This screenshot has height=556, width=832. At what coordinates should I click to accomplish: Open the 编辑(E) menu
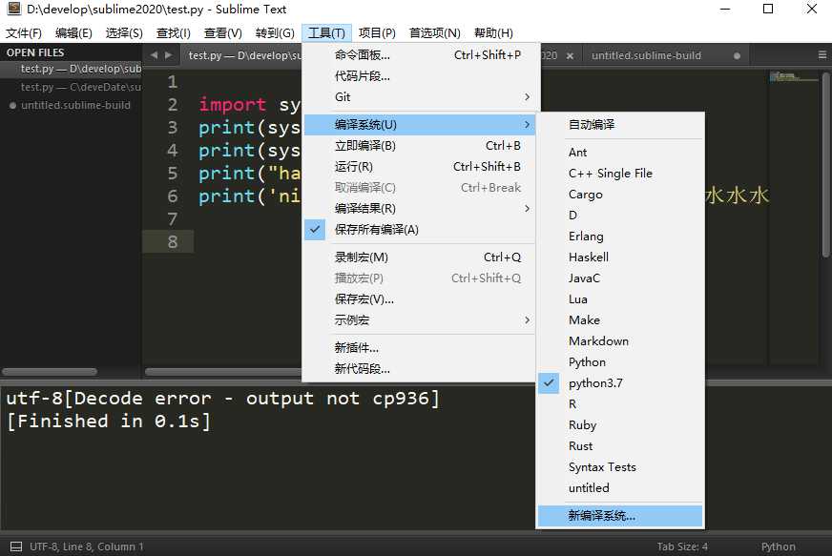click(x=73, y=32)
